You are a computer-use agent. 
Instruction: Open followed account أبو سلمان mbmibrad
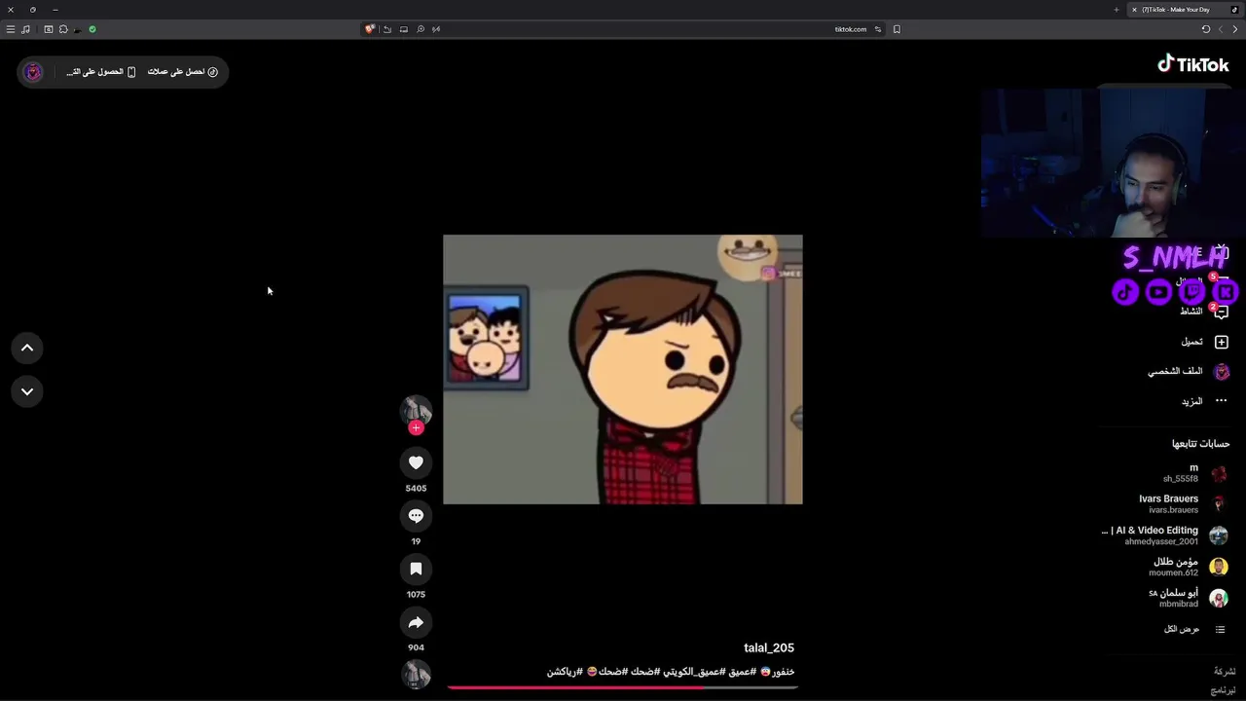1189,598
